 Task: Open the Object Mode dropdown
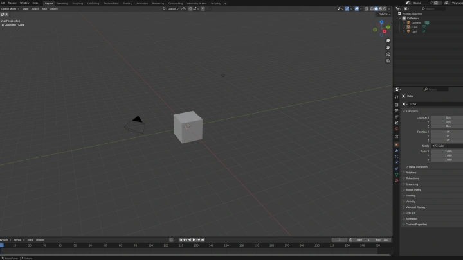pyautogui.click(x=10, y=9)
